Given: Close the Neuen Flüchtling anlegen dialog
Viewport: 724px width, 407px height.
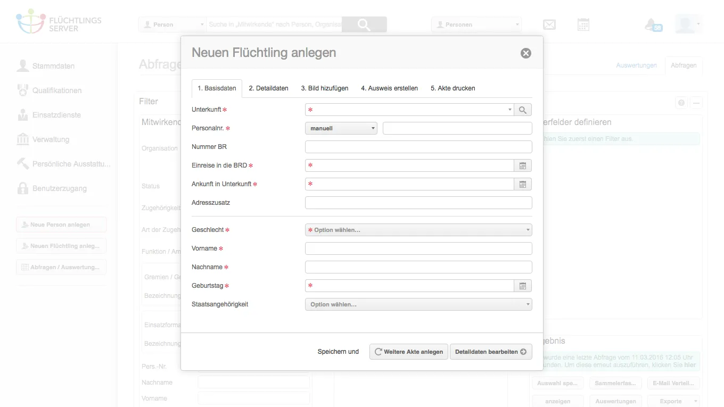Looking at the screenshot, I should point(526,53).
